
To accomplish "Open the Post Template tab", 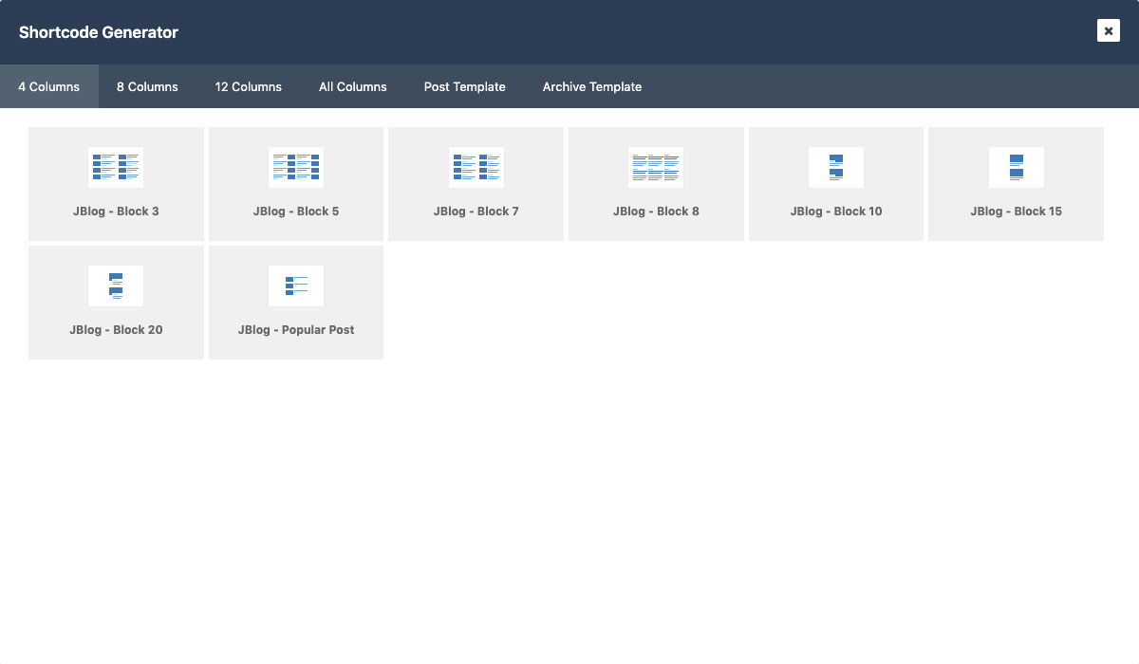I will click(x=464, y=86).
